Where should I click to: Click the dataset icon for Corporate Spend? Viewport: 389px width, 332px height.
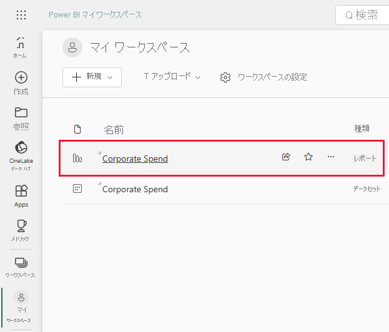[77, 188]
